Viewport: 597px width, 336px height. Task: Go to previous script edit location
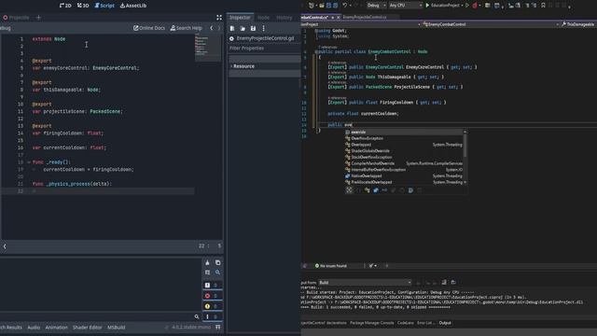point(212,28)
